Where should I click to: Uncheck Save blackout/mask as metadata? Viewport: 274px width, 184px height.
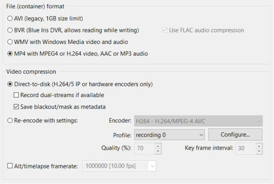click(16, 107)
